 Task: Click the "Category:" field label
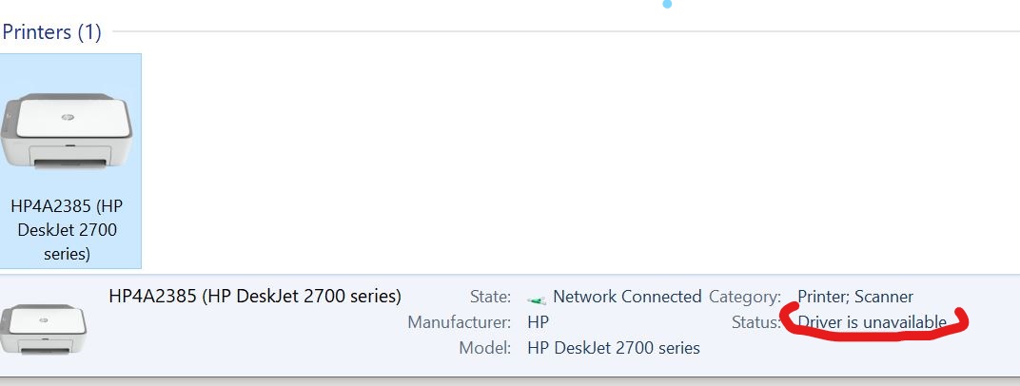pos(745,297)
